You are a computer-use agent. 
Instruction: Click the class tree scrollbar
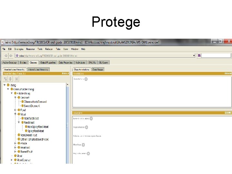(x=67, y=125)
